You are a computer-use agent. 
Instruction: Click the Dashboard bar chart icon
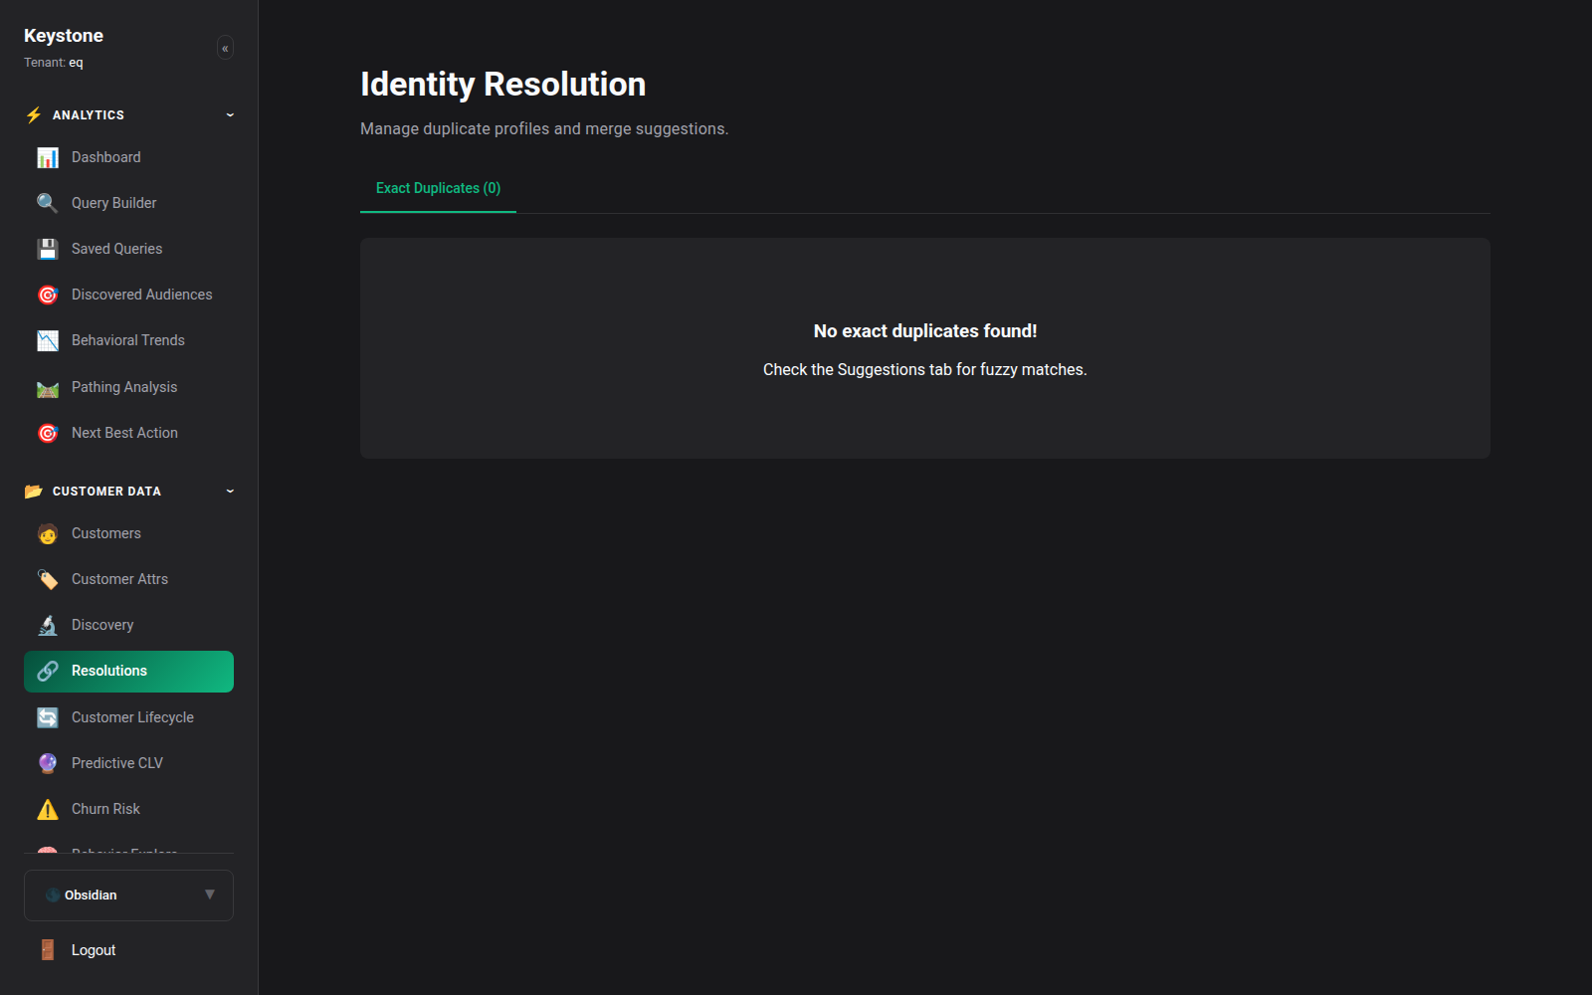click(x=48, y=157)
